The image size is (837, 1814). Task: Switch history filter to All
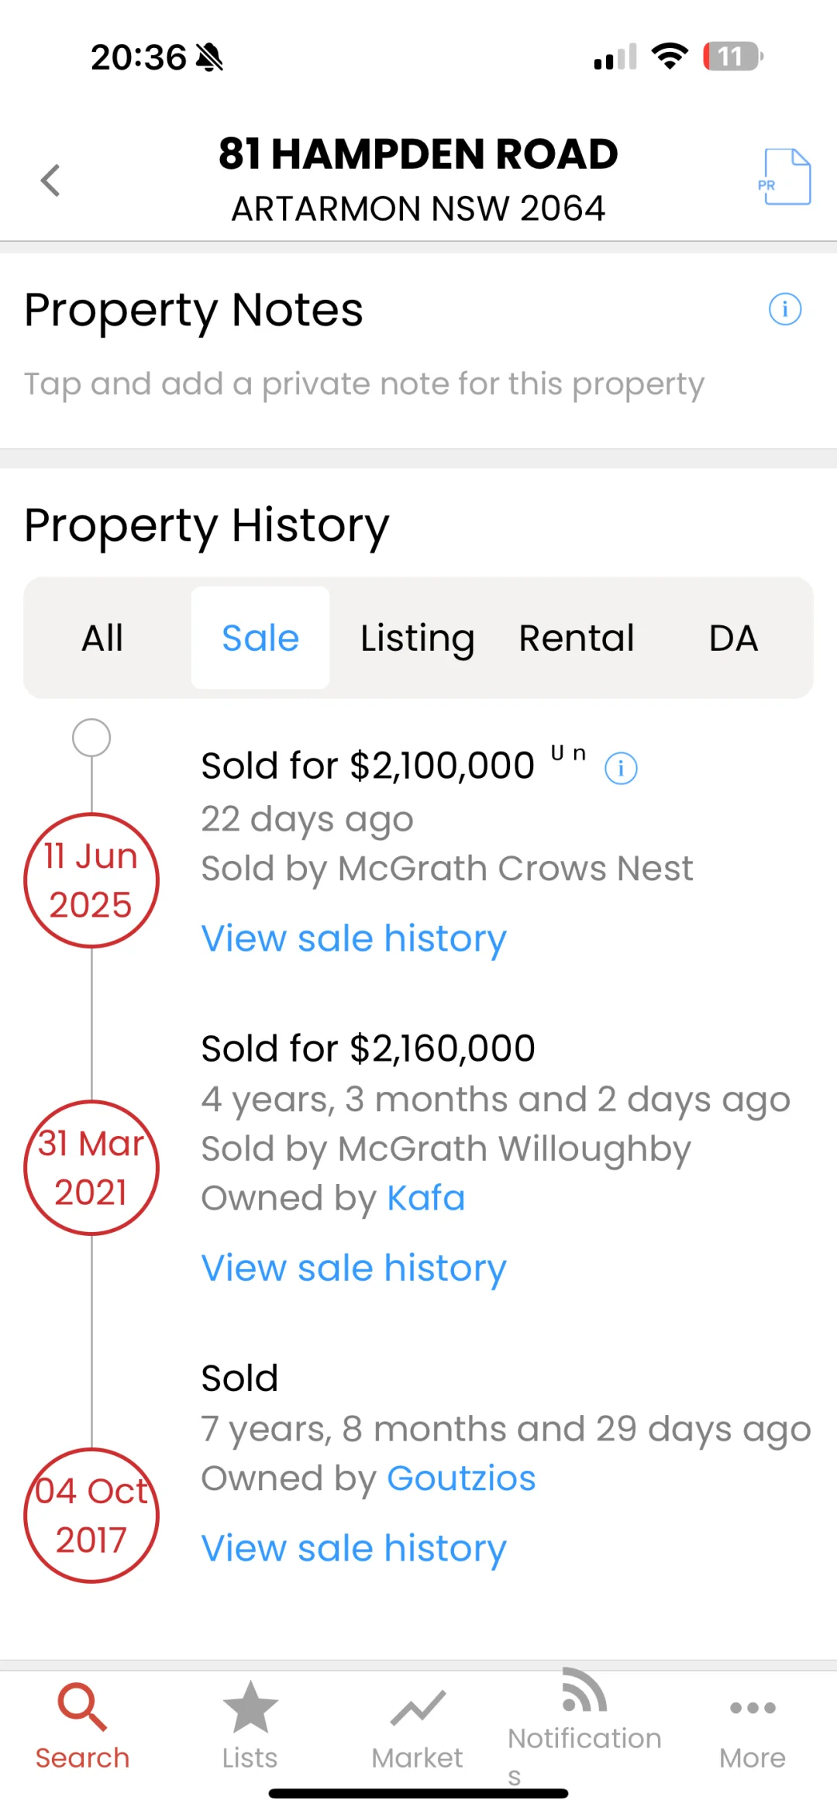click(103, 638)
